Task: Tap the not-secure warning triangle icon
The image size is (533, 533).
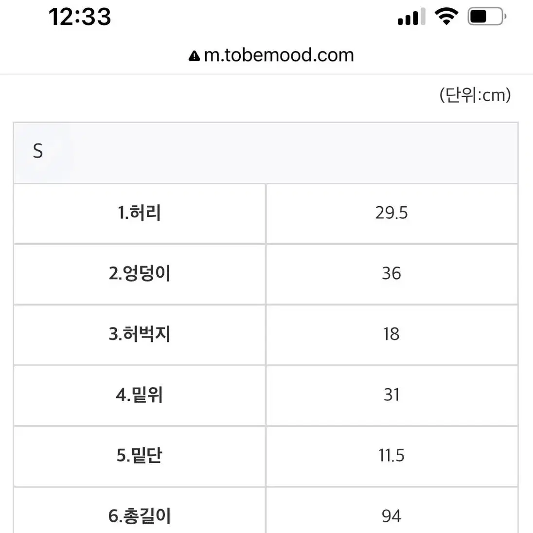Action: (x=194, y=56)
